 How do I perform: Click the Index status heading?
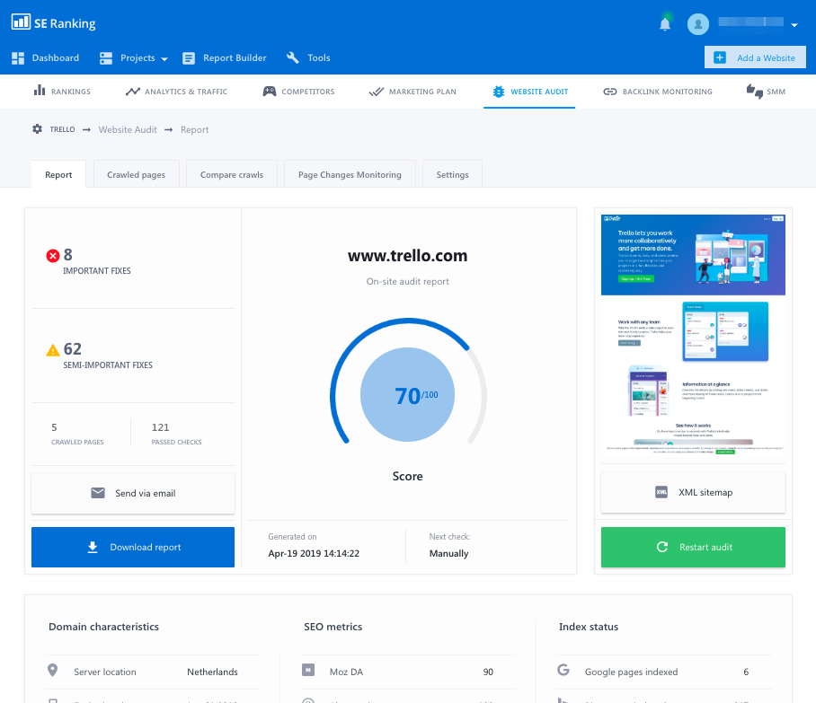pyautogui.click(x=589, y=627)
